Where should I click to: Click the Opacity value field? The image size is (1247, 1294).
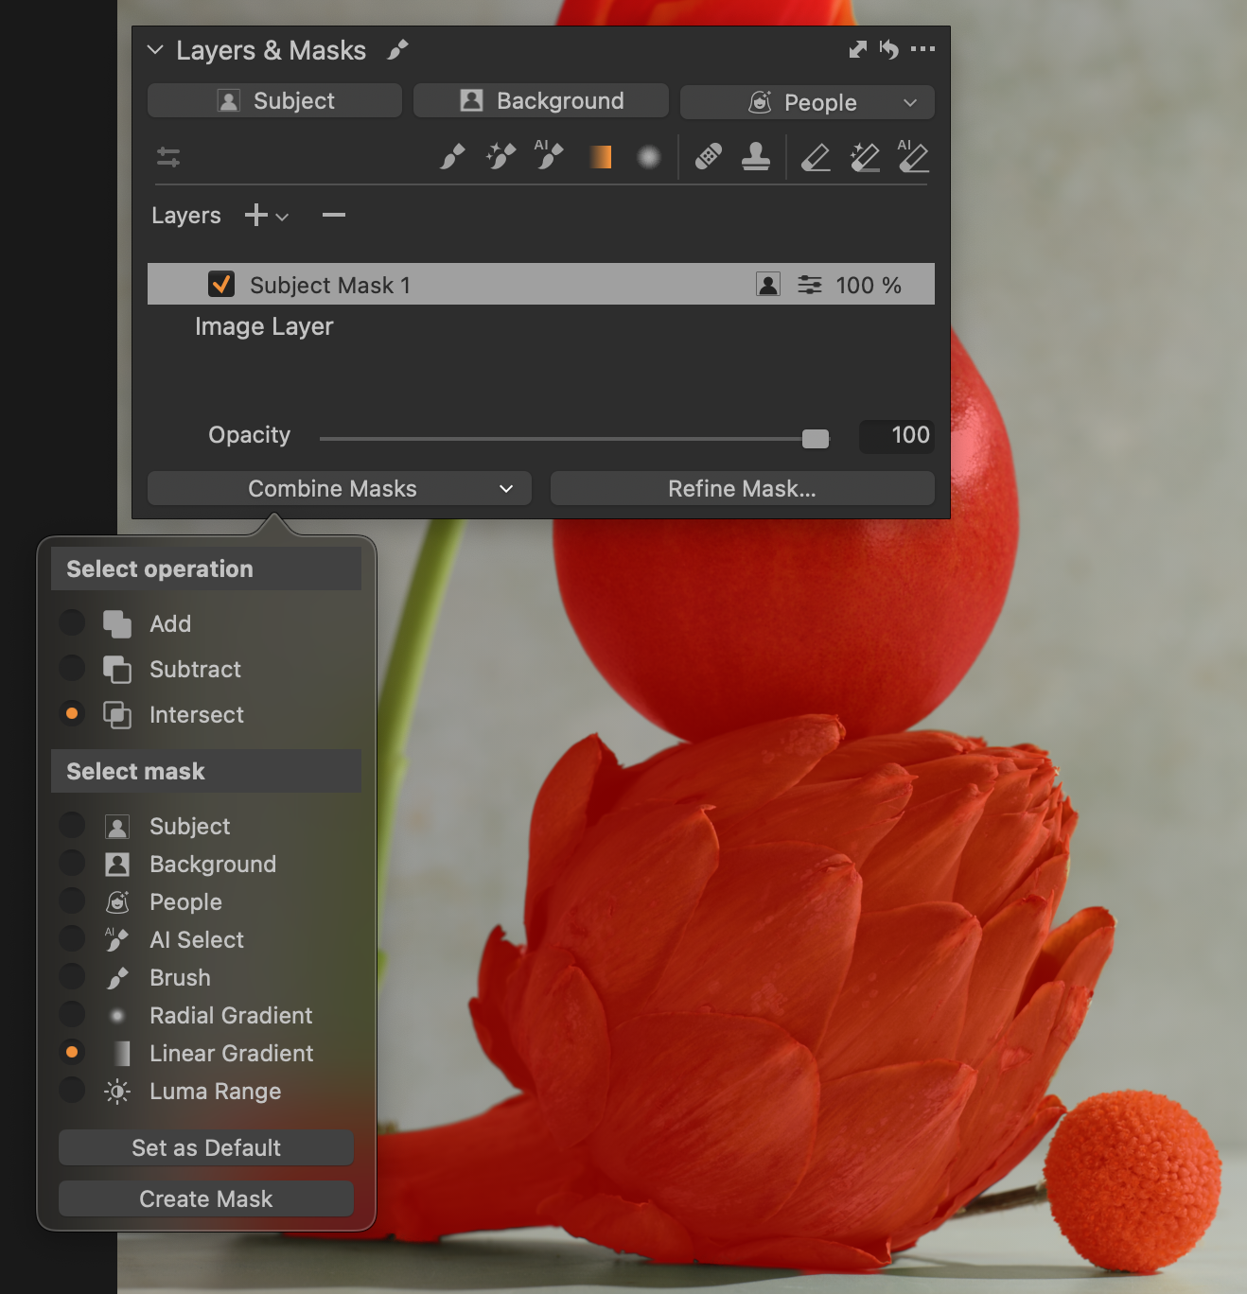pyautogui.click(x=896, y=435)
